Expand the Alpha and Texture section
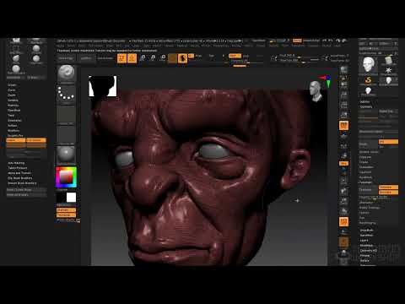The width and height of the screenshot is (405, 304). click(x=19, y=173)
